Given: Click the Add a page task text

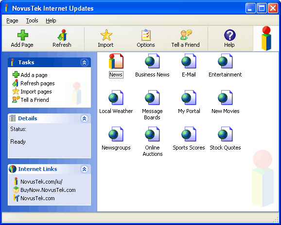Looking at the screenshot, I should click(x=34, y=75).
